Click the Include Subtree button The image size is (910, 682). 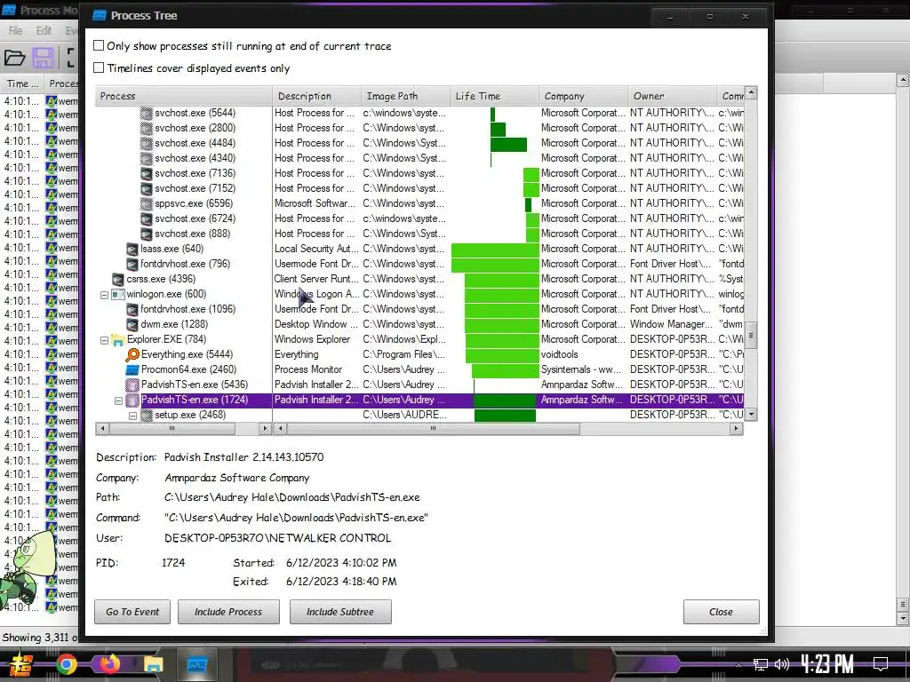340,612
